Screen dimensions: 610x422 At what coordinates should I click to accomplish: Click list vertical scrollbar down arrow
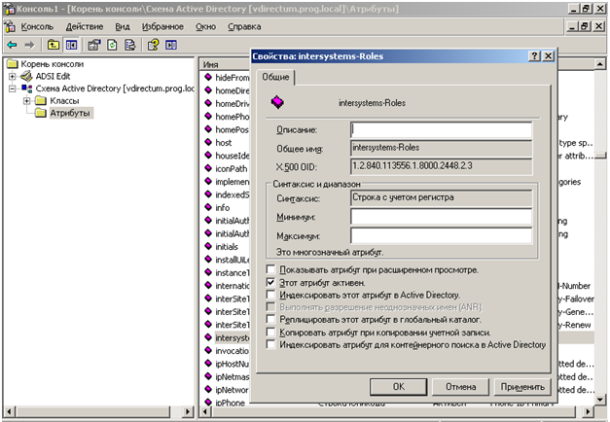click(600, 400)
